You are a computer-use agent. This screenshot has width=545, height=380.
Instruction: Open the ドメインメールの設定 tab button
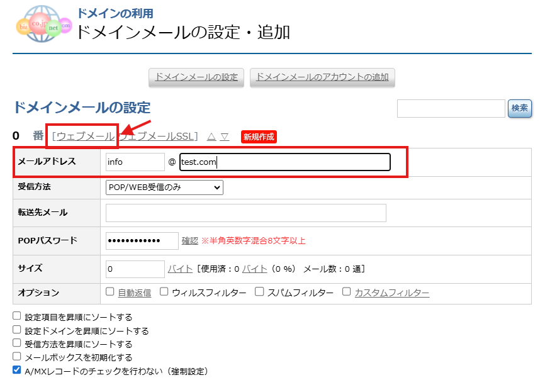click(196, 77)
